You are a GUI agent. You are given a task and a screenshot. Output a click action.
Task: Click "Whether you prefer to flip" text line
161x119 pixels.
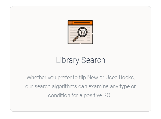[56, 78]
